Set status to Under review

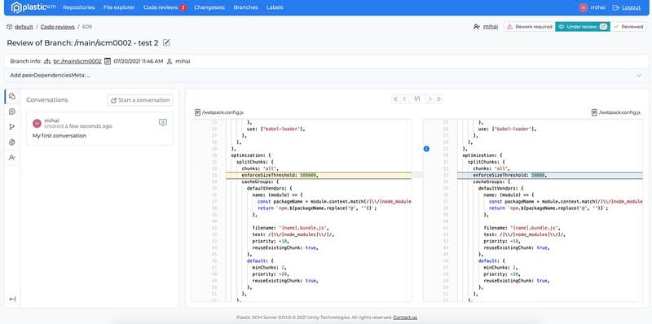(583, 27)
